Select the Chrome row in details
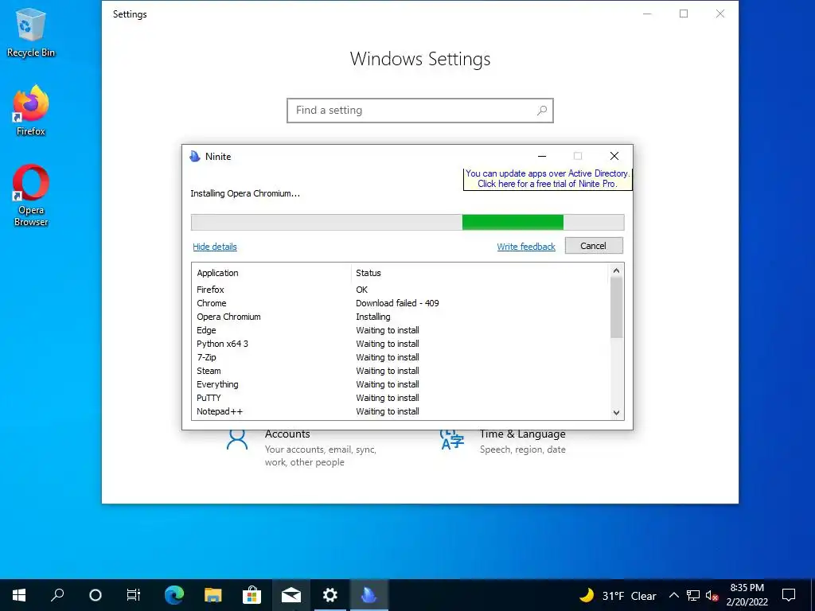The width and height of the screenshot is (815, 611). click(401, 303)
